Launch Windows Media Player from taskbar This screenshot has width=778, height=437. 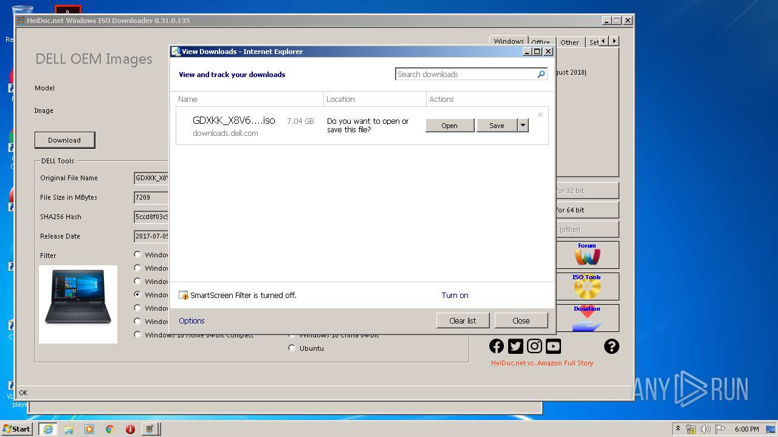pos(89,429)
